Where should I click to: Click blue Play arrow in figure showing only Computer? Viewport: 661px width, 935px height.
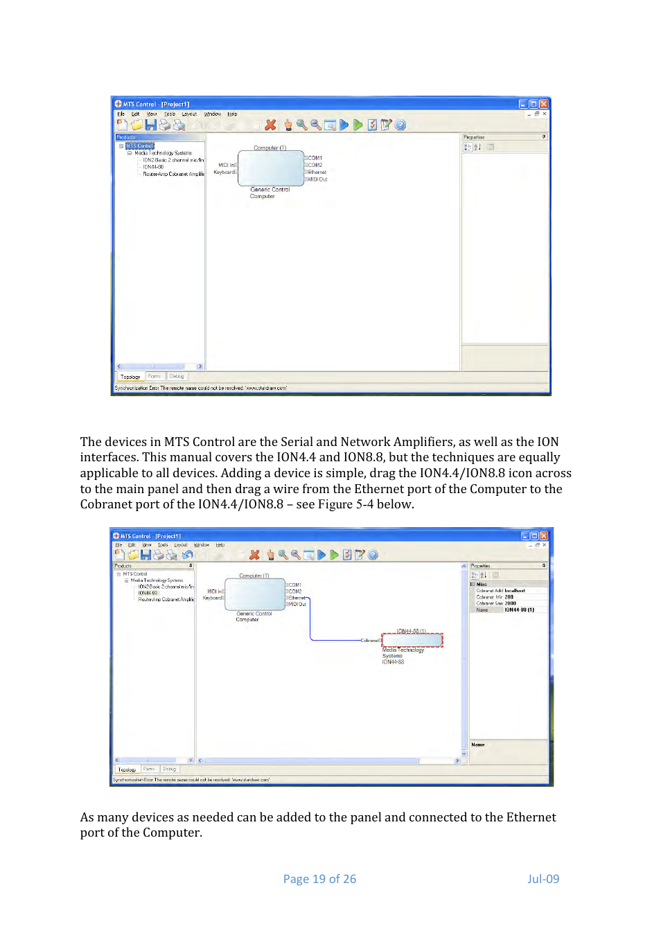click(344, 125)
